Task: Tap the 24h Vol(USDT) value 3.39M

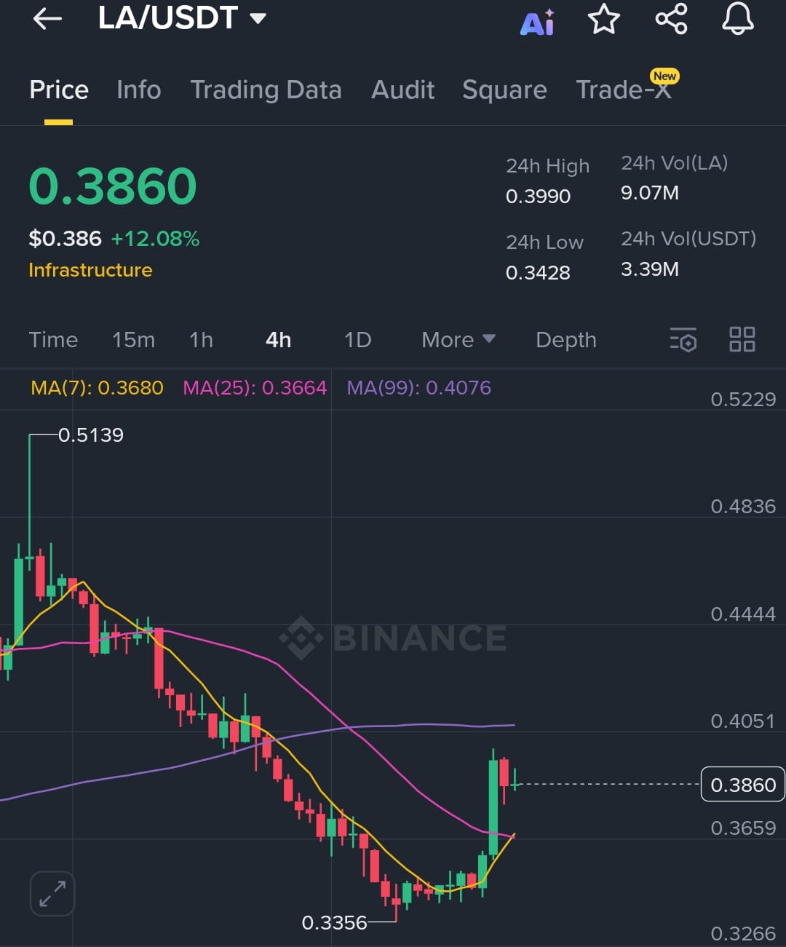Action: click(x=650, y=269)
